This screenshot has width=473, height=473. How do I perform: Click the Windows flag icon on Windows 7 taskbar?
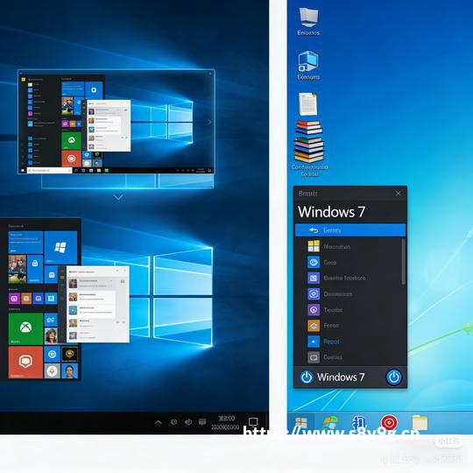pos(330,422)
